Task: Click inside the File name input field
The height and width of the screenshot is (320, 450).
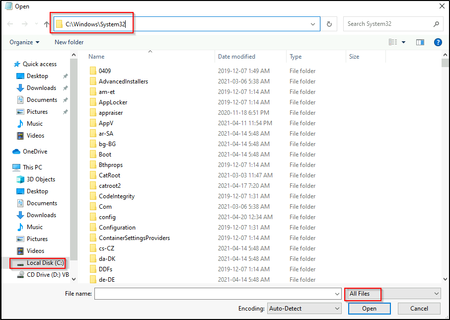Action: coord(214,294)
